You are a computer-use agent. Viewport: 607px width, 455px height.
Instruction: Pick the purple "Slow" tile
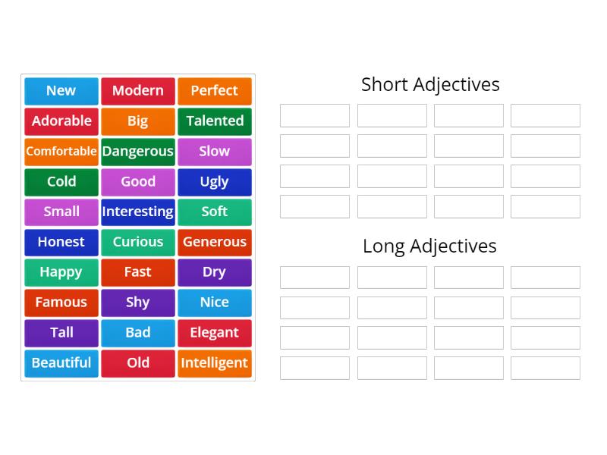point(215,152)
